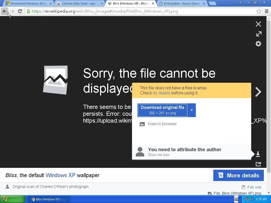The image size is (271, 203).
Task: Click the green padlock security icon
Action: 28,11
